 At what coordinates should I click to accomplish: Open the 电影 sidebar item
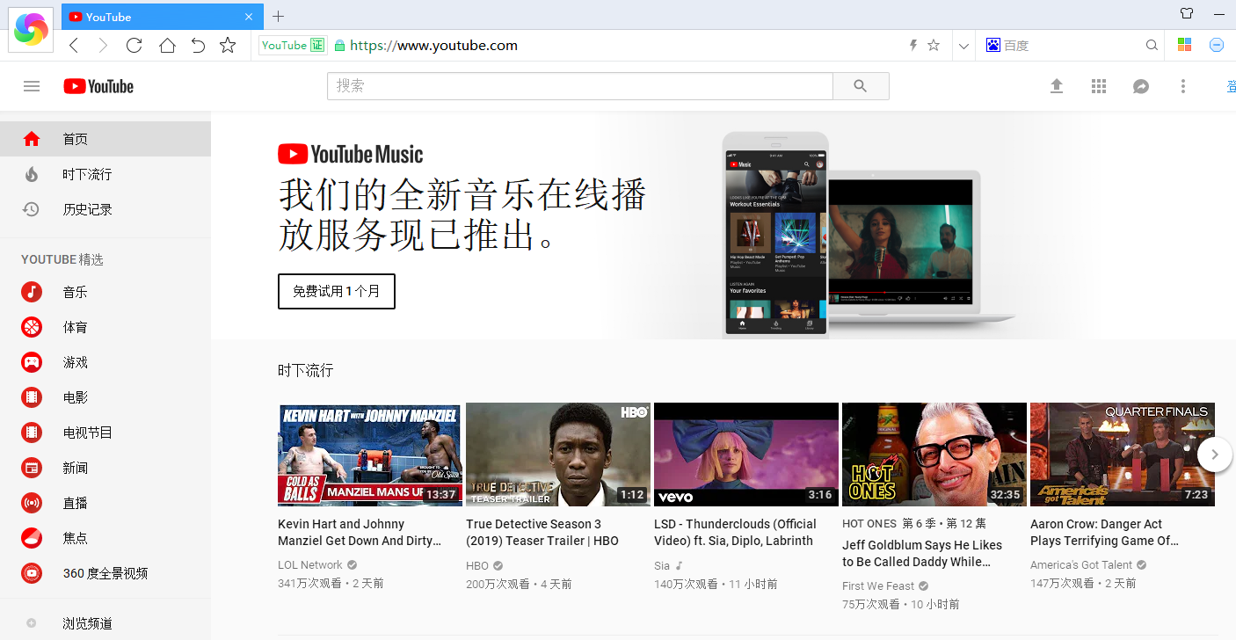pyautogui.click(x=105, y=397)
